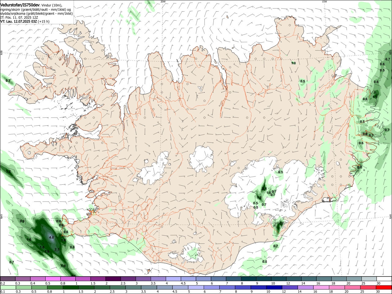Click the 'IT: Fös. 11. 07. 2025 12Z' line

tap(19, 17)
